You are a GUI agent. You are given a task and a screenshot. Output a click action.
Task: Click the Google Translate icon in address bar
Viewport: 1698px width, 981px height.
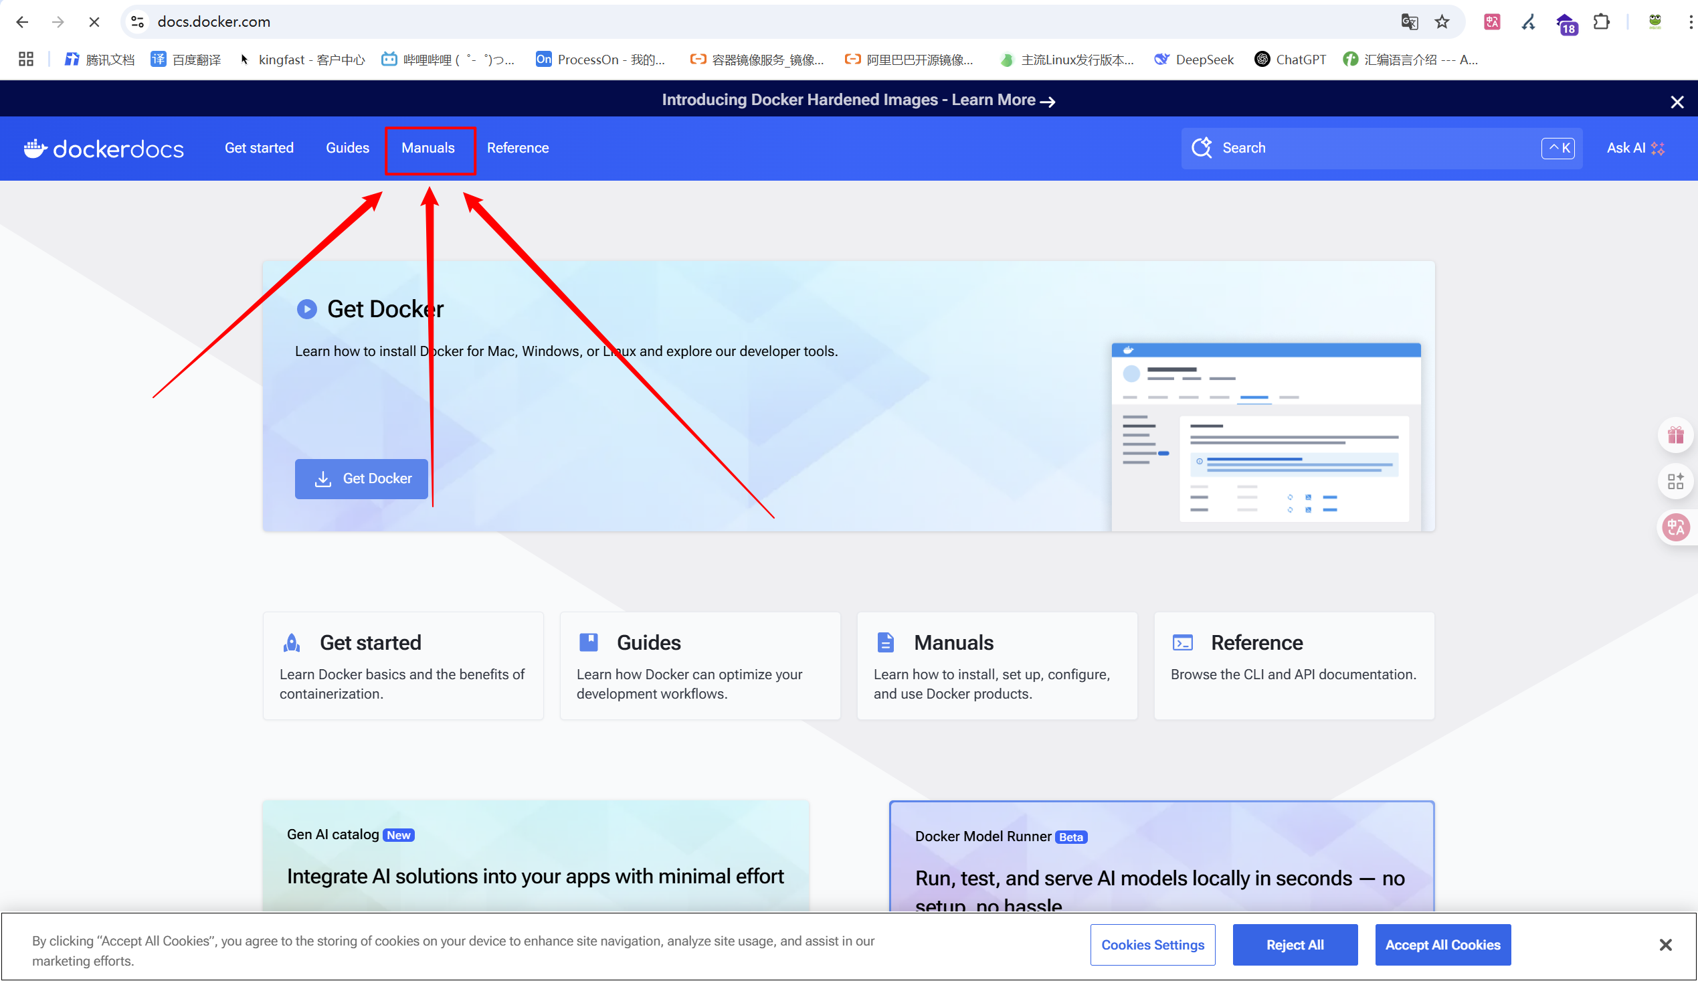pyautogui.click(x=1409, y=22)
